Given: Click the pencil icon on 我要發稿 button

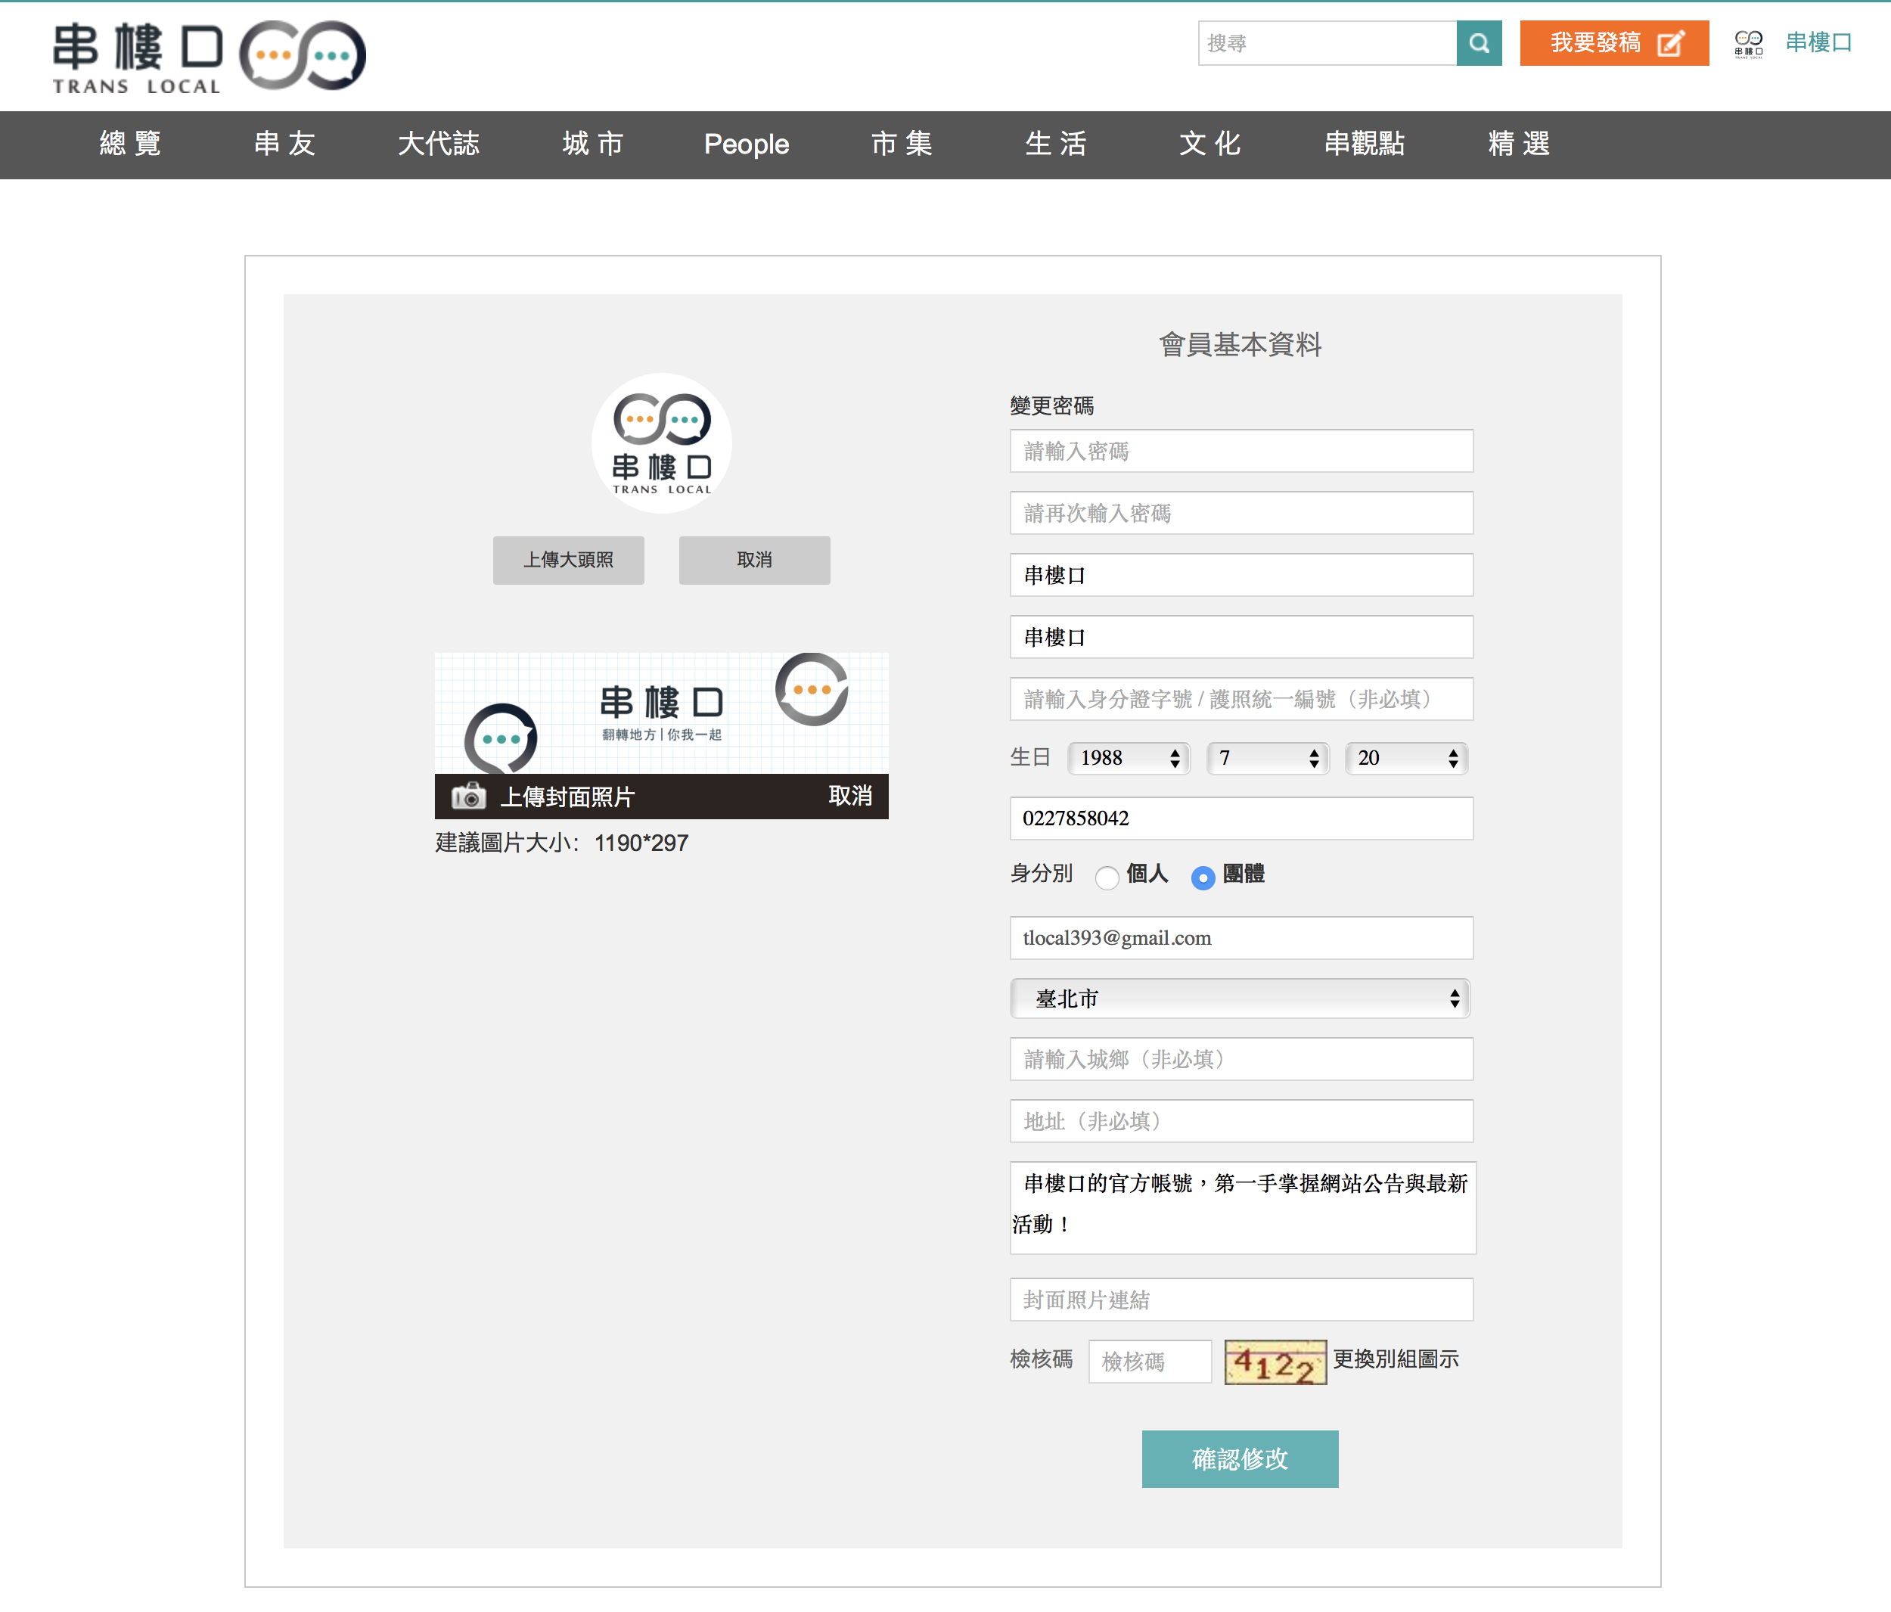Looking at the screenshot, I should (1670, 43).
